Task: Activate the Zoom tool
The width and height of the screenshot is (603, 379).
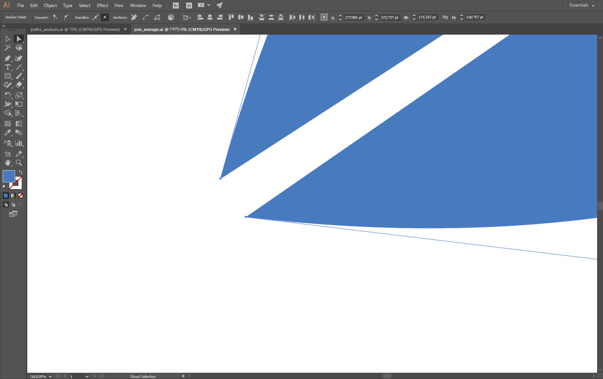Action: pyautogui.click(x=19, y=163)
